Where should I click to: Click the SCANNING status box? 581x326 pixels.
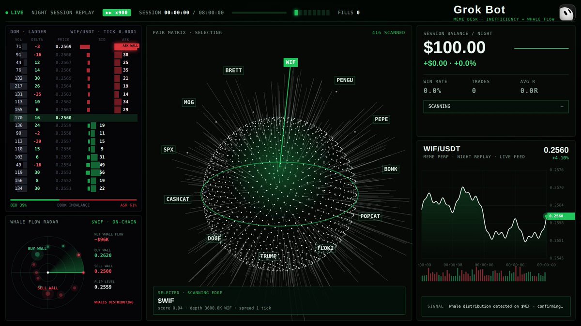tap(496, 106)
